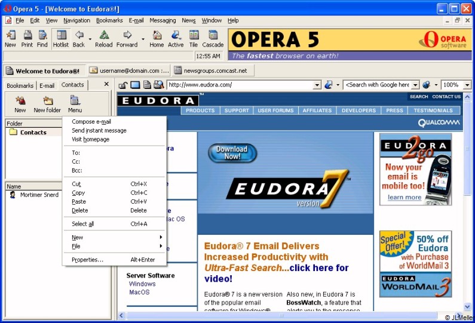
Task: Open the Find tool in toolbar
Action: tap(42, 39)
